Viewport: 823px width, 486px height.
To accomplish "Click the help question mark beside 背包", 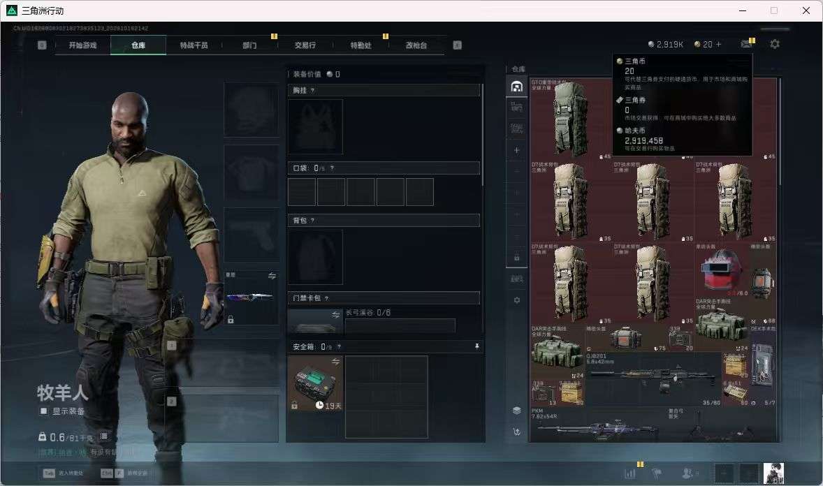I will click(x=312, y=221).
